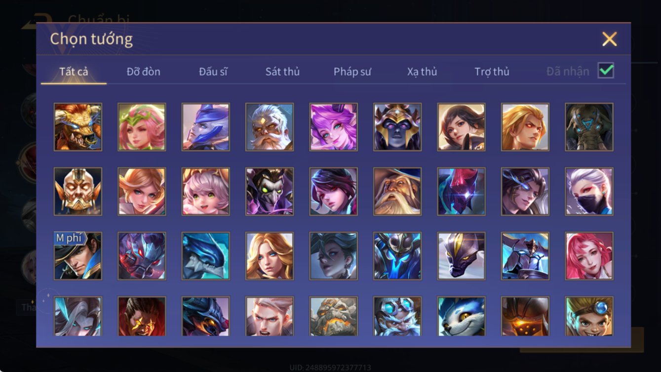Toggle the Đã nhận checkbox
Viewport: 661px width, 372px height.
(606, 71)
